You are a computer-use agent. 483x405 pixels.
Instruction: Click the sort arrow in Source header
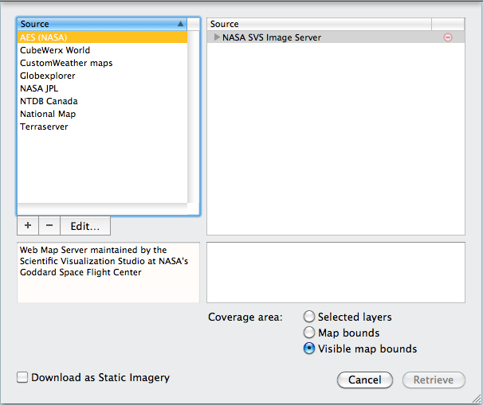180,24
